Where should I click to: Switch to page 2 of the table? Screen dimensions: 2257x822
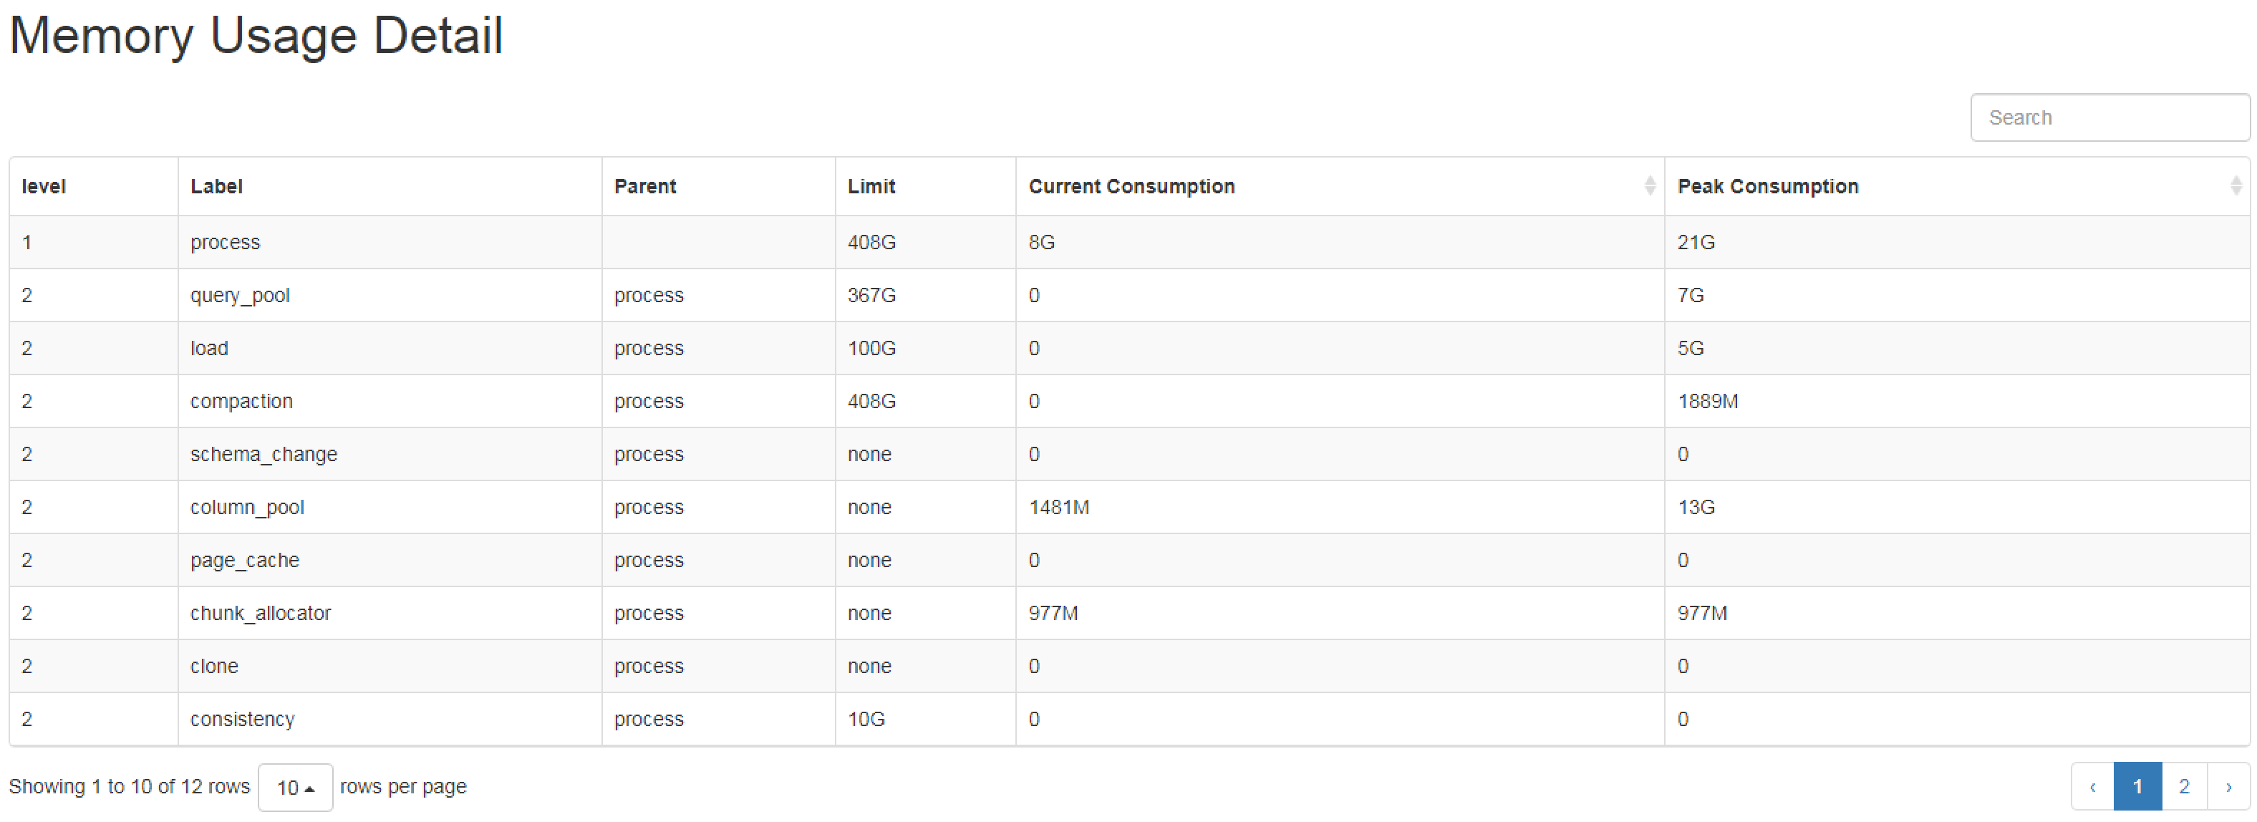tap(2183, 787)
